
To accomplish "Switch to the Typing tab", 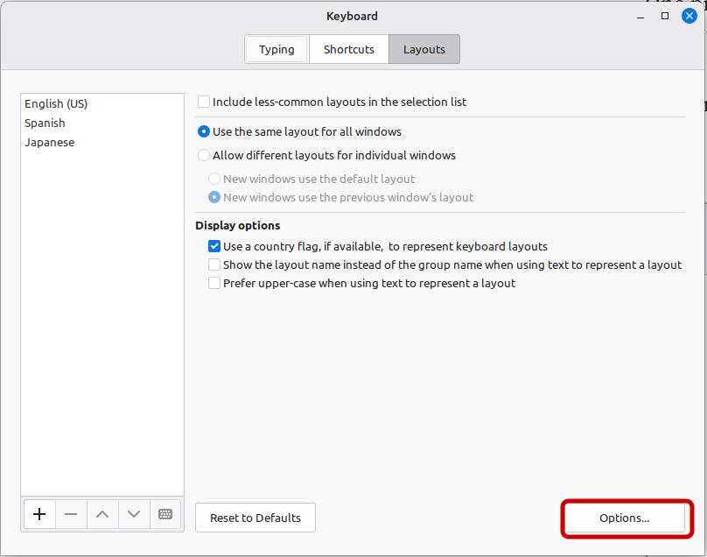I will coord(276,49).
